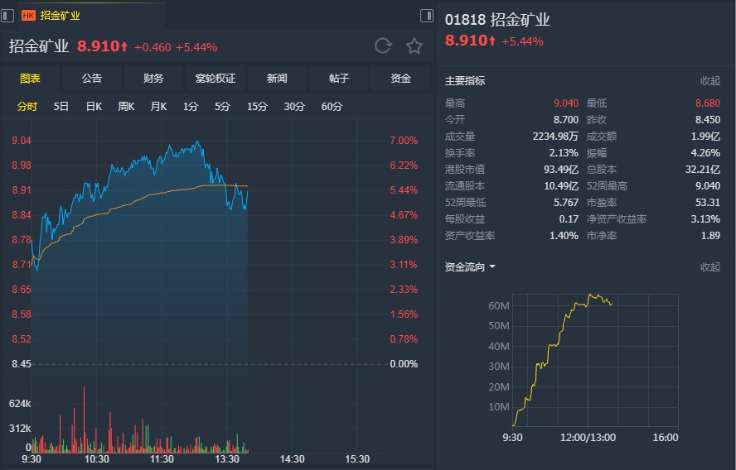Collapse the 资金流向 section
The height and width of the screenshot is (470, 736).
pos(710,266)
